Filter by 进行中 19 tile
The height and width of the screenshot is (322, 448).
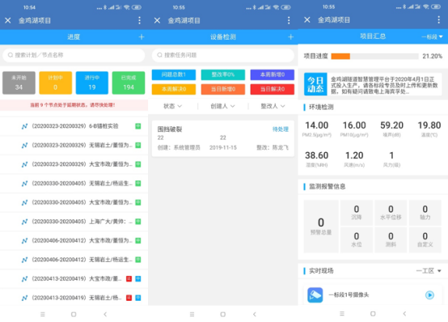[x=92, y=83]
